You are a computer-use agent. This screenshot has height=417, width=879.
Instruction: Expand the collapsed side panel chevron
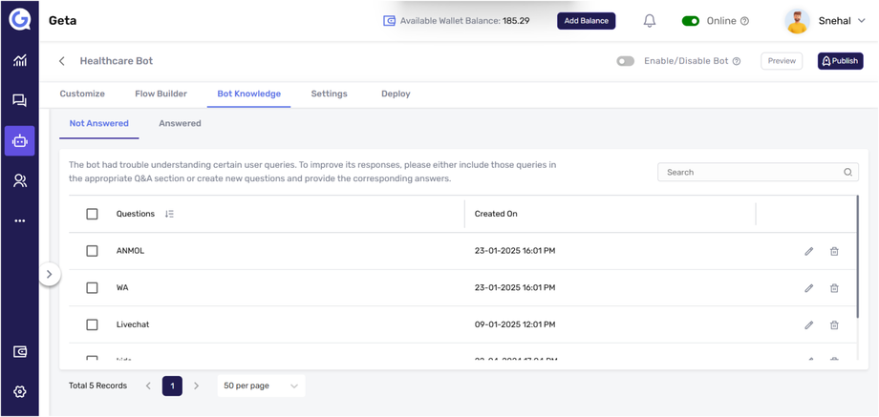coord(50,274)
